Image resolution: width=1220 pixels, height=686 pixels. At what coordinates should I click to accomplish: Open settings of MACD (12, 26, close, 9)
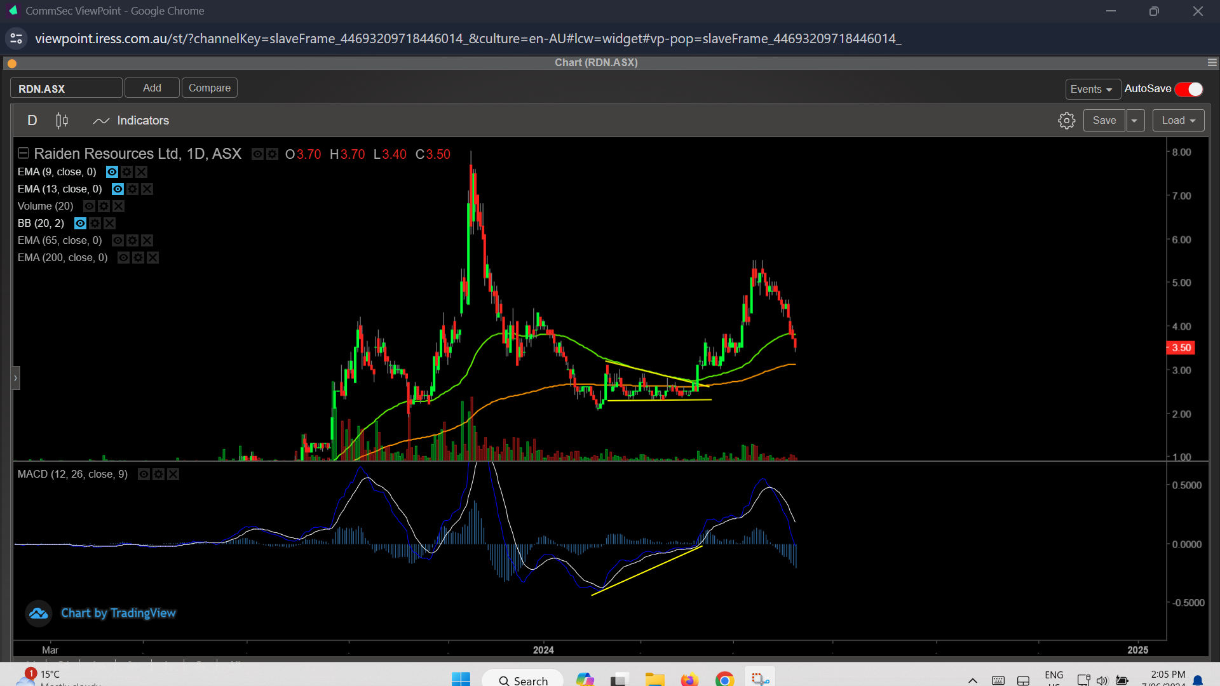click(158, 474)
